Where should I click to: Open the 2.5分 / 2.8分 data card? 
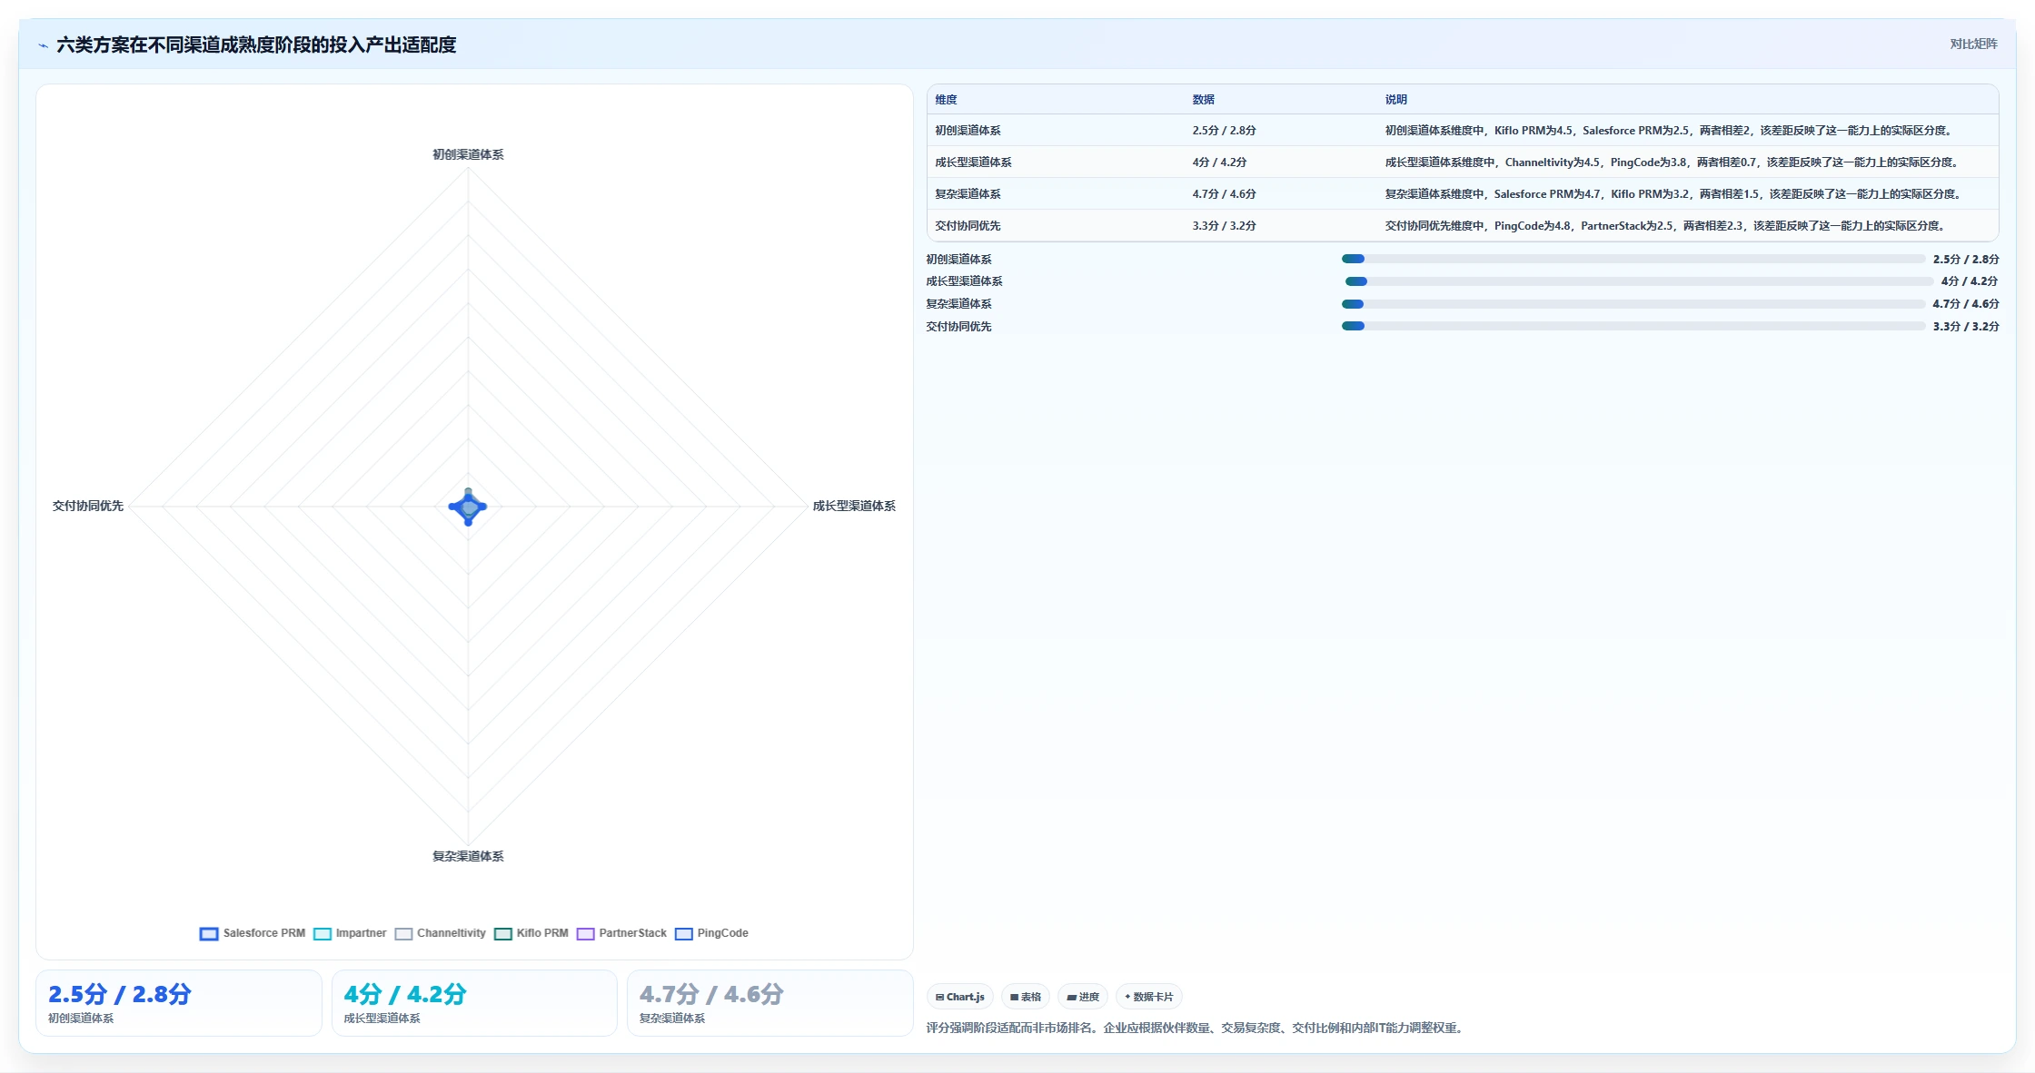[179, 1003]
